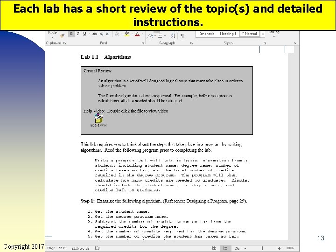Open the Clipboard dialog launcher
This screenshot has height=252, width=336.
click(64, 43)
